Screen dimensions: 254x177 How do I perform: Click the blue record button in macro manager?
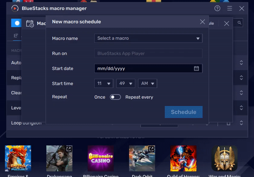coord(17,23)
